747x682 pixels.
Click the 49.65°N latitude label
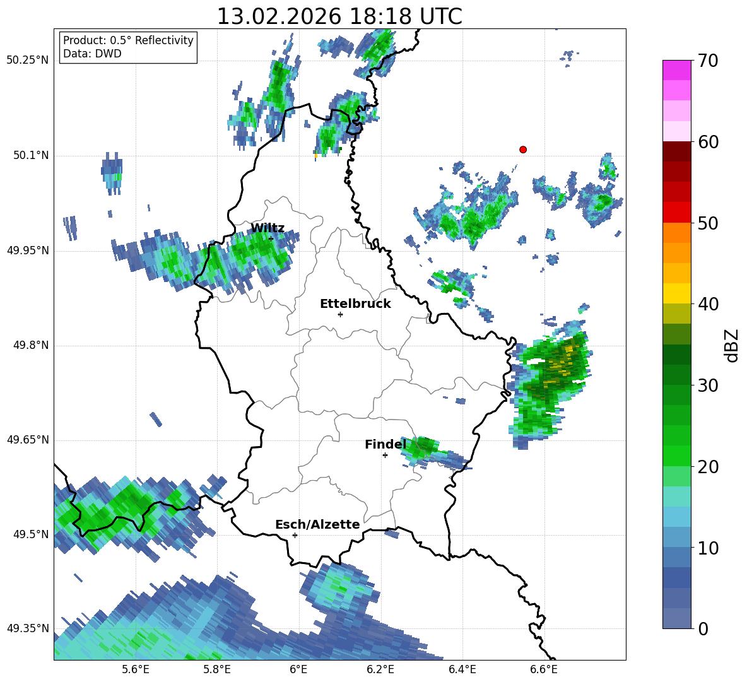28,440
